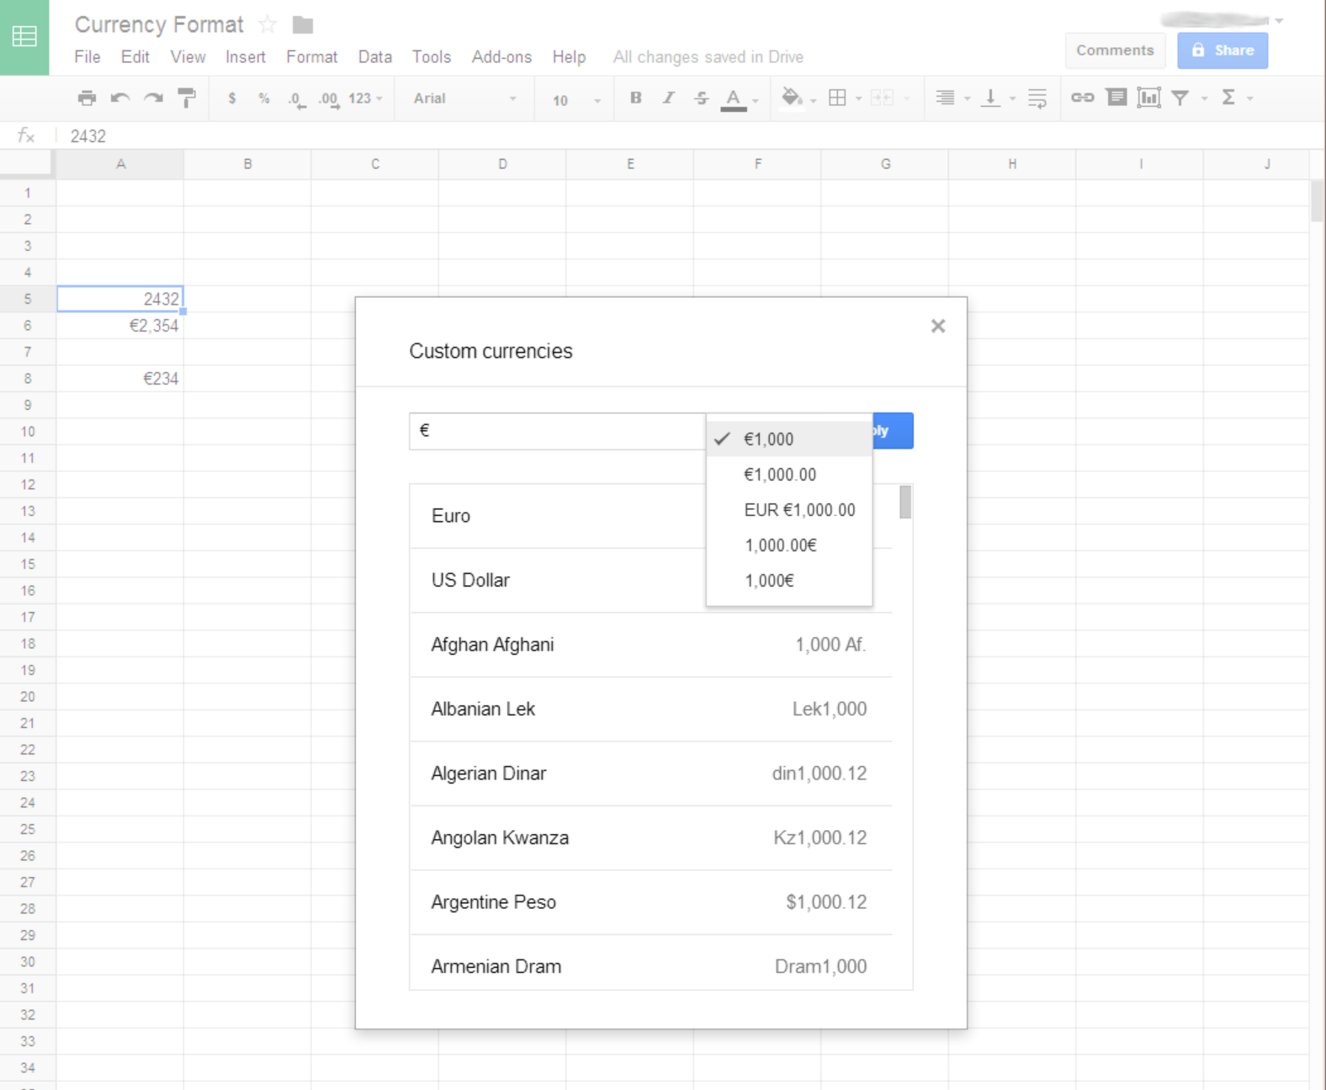Click the filter funnel icon

pos(1180,98)
